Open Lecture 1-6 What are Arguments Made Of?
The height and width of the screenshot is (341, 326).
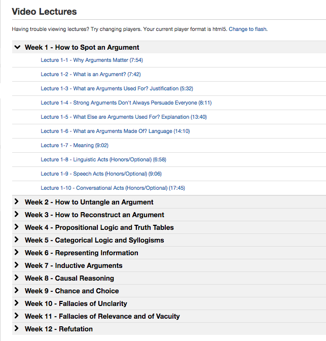115,131
